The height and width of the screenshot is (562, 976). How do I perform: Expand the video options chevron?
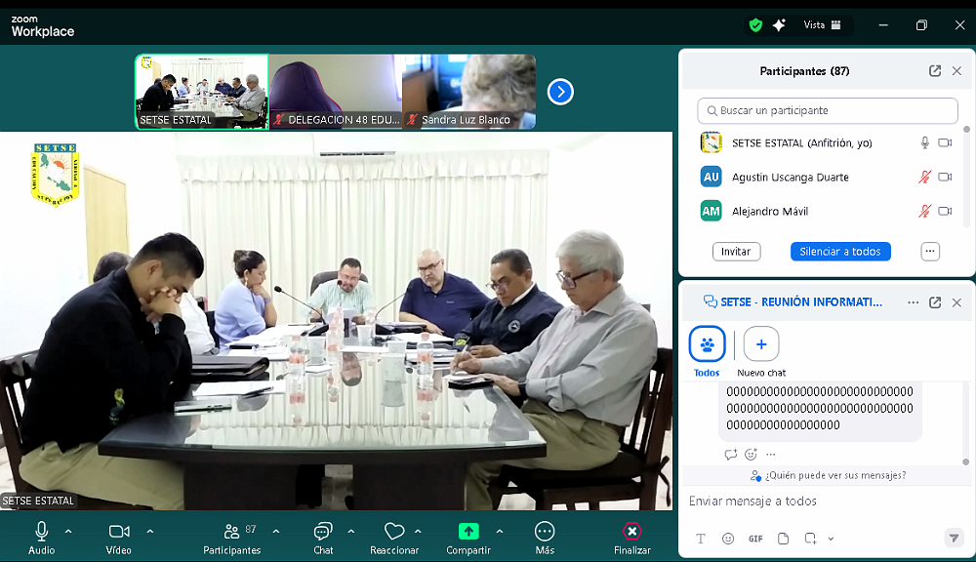pyautogui.click(x=150, y=532)
